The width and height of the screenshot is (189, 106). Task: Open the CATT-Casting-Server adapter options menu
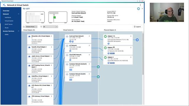tap(52, 65)
